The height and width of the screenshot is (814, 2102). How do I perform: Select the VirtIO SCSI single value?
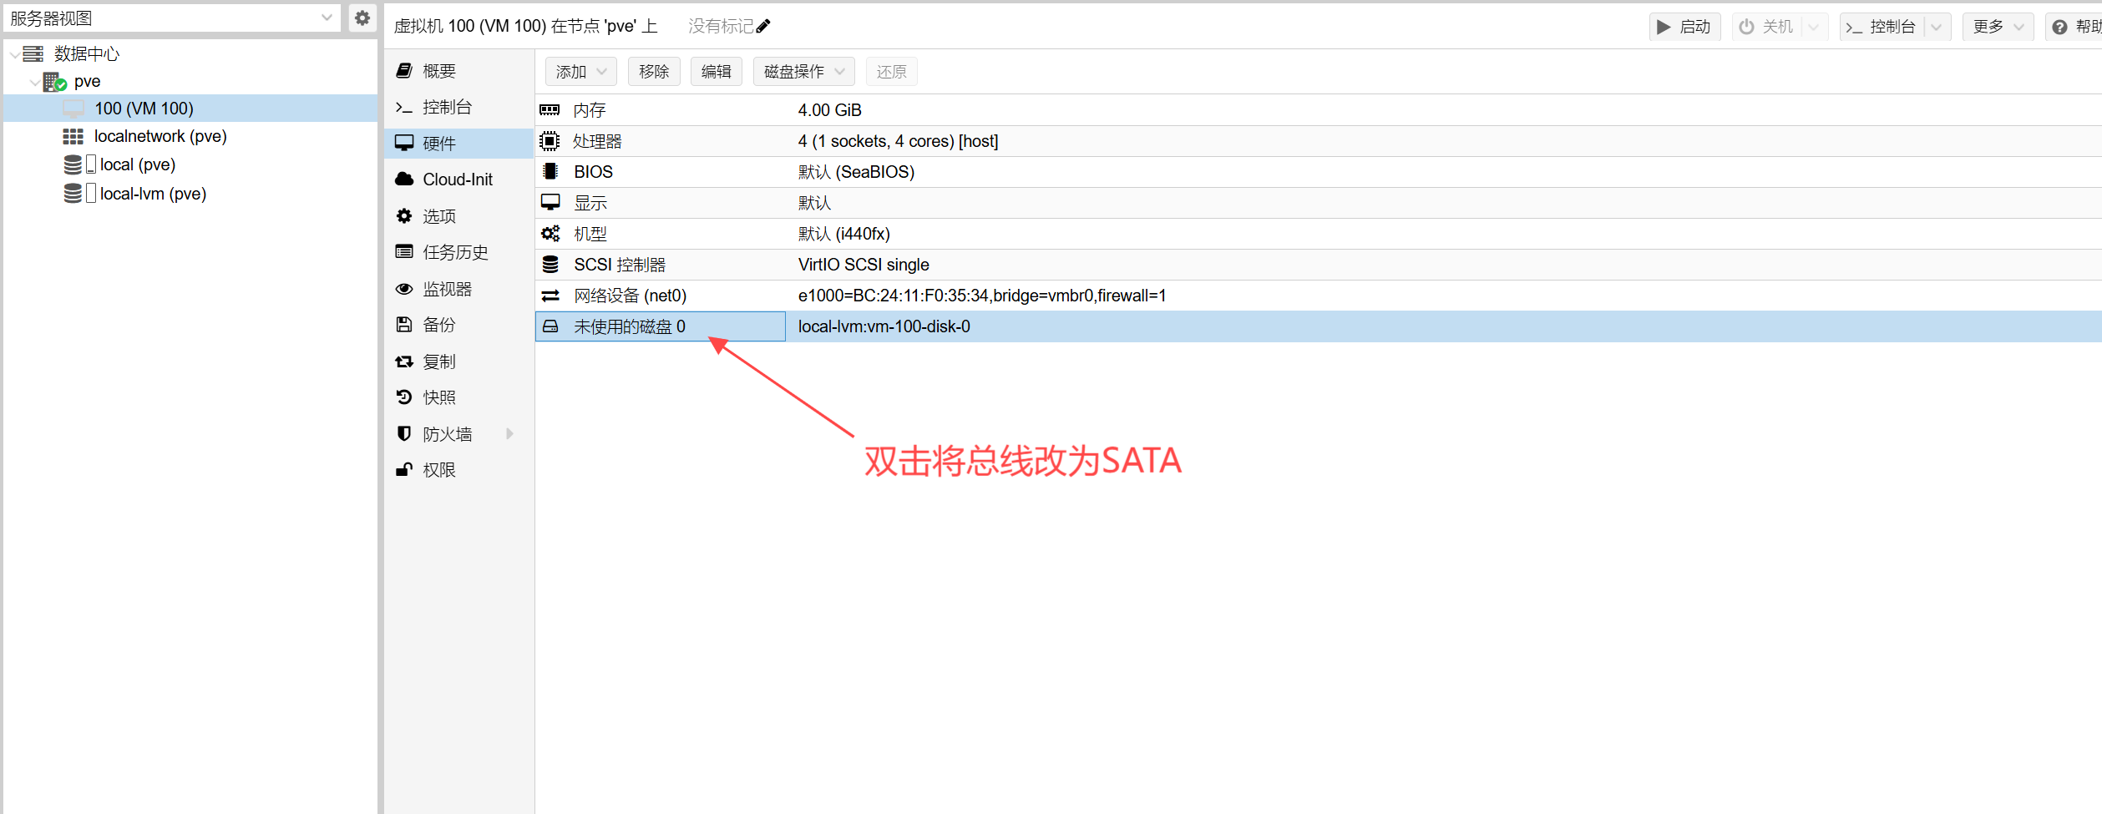pyautogui.click(x=864, y=265)
